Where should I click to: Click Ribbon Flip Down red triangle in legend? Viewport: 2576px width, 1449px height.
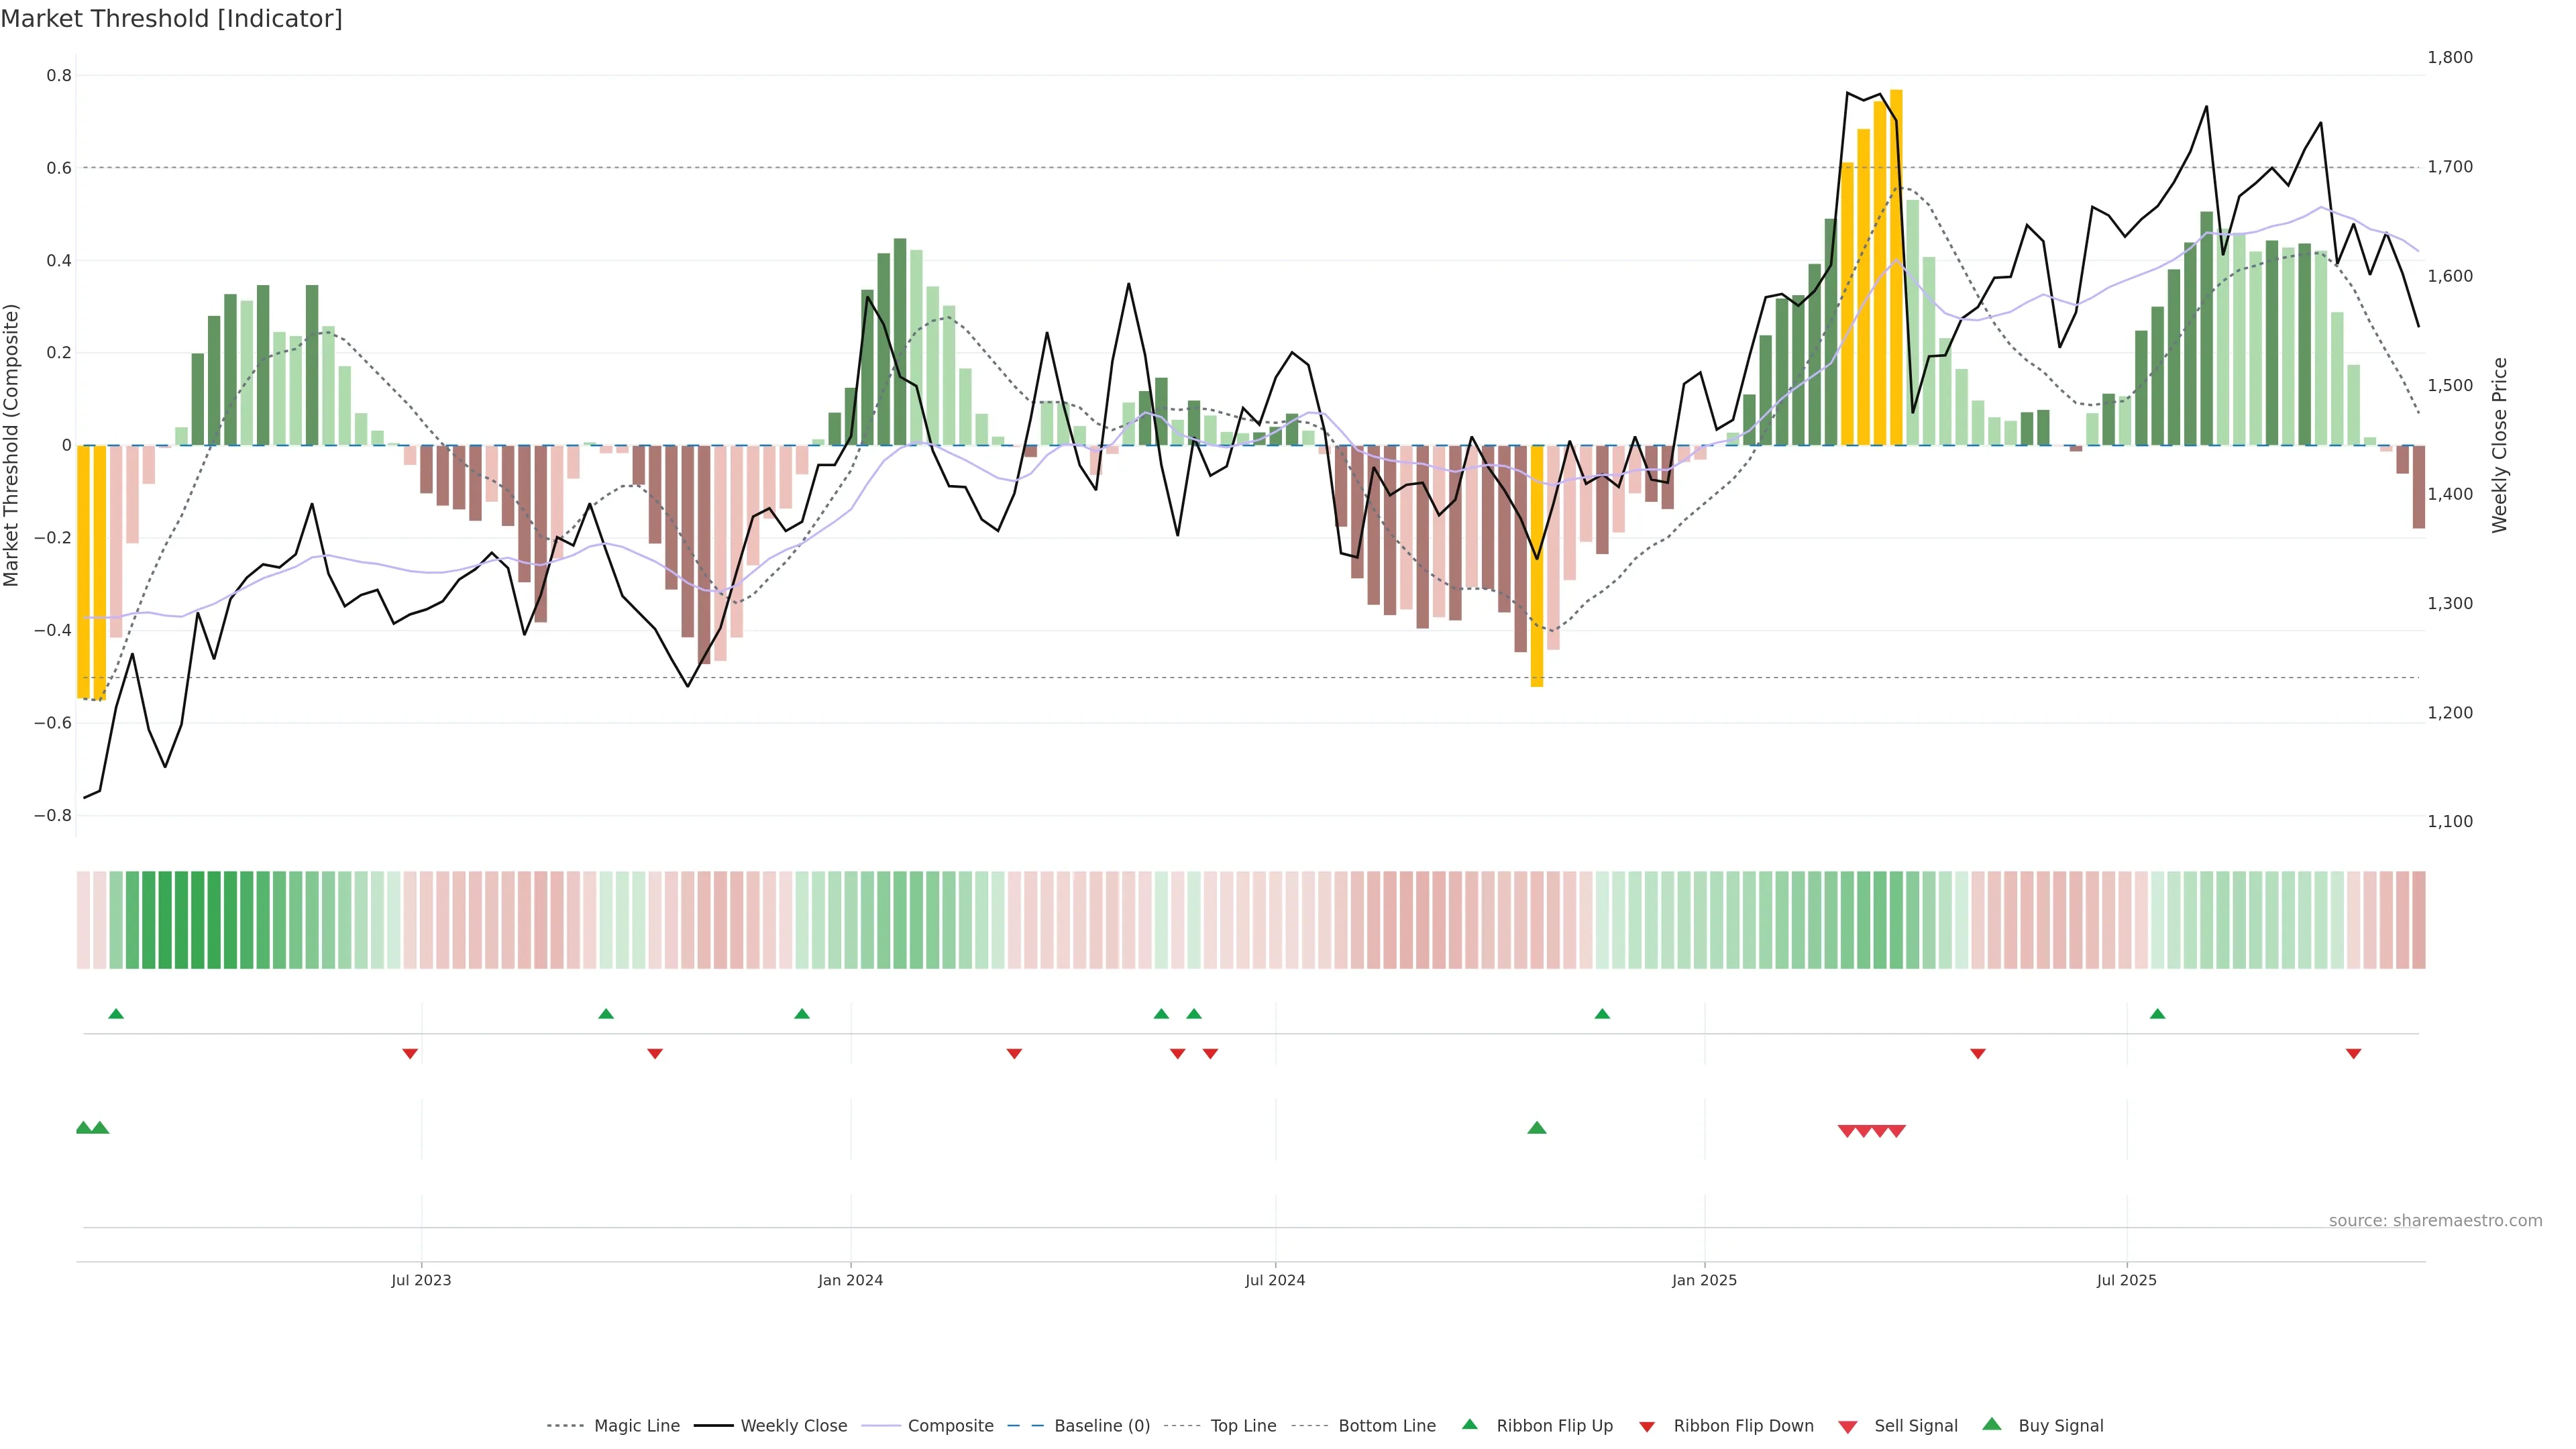[1647, 1427]
